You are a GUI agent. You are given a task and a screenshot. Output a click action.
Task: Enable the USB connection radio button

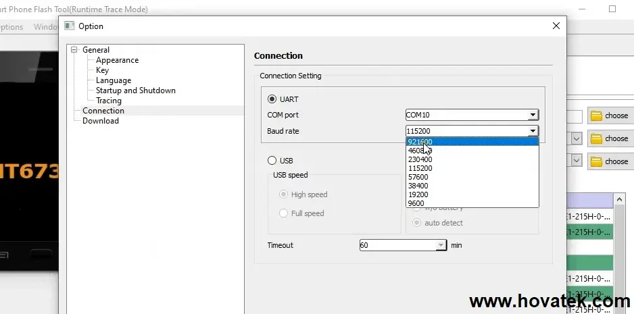(272, 161)
